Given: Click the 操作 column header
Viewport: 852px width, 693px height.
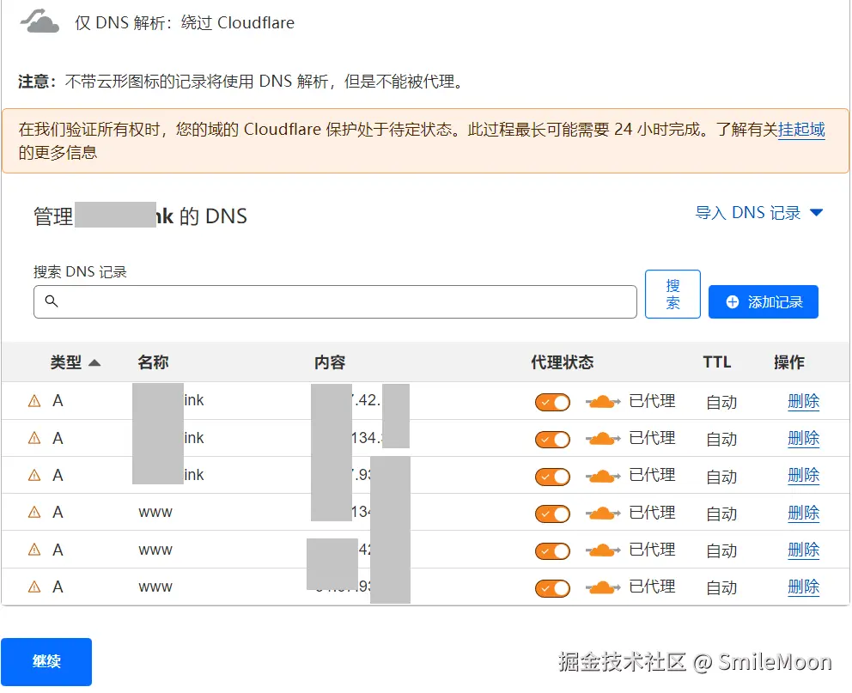Looking at the screenshot, I should [x=789, y=362].
